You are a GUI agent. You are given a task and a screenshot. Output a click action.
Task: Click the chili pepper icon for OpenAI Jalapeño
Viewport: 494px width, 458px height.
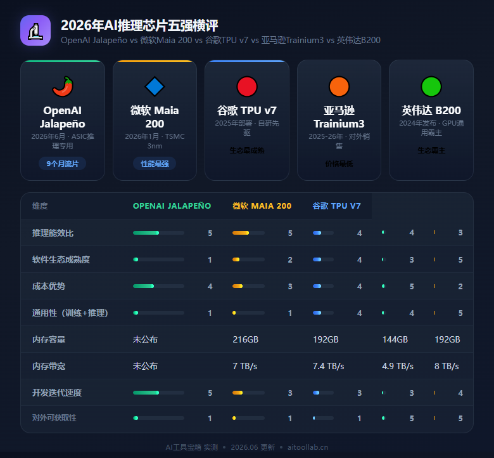63,86
